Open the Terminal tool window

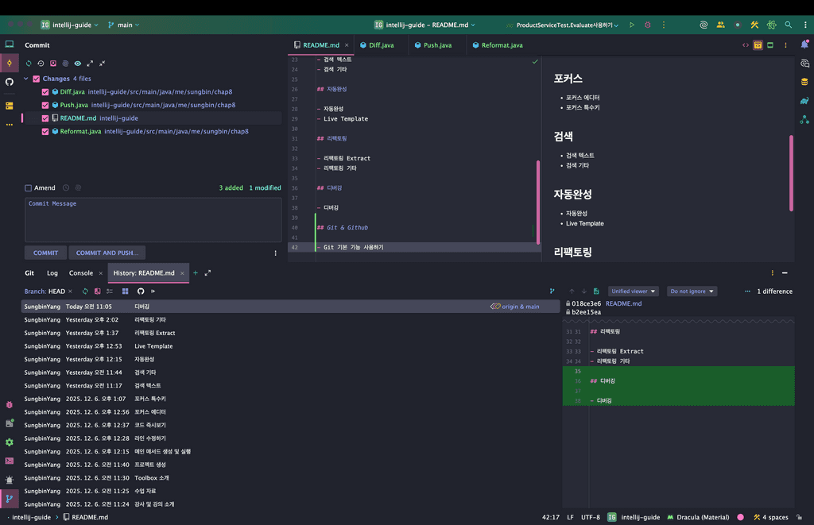[x=10, y=461]
